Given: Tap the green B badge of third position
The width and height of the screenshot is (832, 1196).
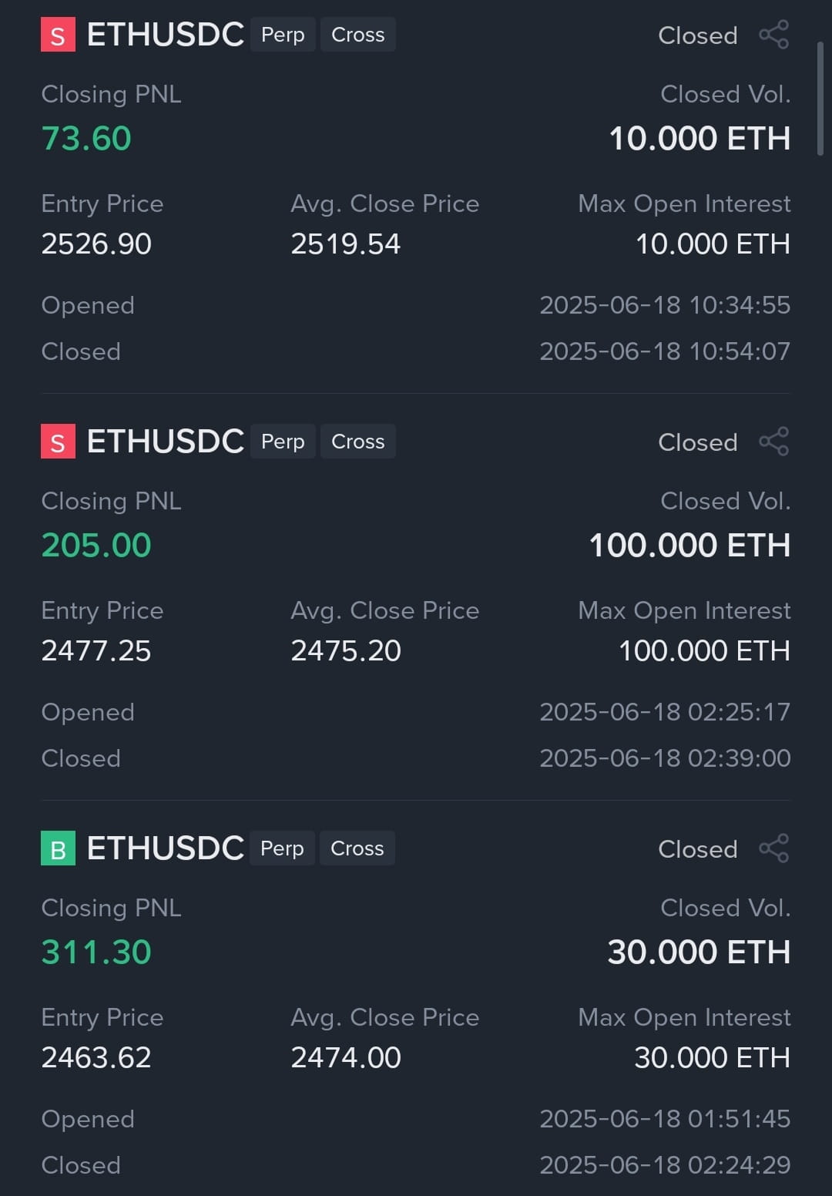Looking at the screenshot, I should pyautogui.click(x=58, y=848).
